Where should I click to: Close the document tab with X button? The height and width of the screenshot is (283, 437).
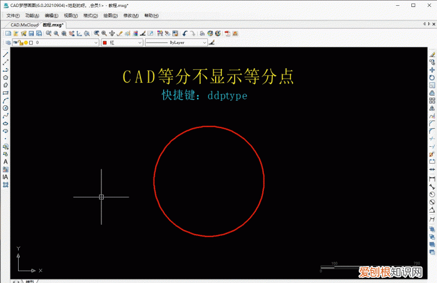point(434,24)
